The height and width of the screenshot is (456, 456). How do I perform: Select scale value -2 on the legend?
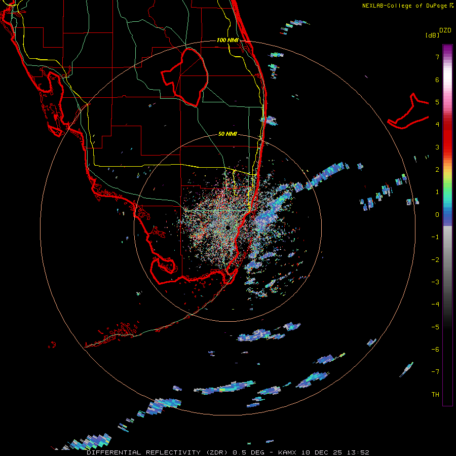pyautogui.click(x=435, y=260)
